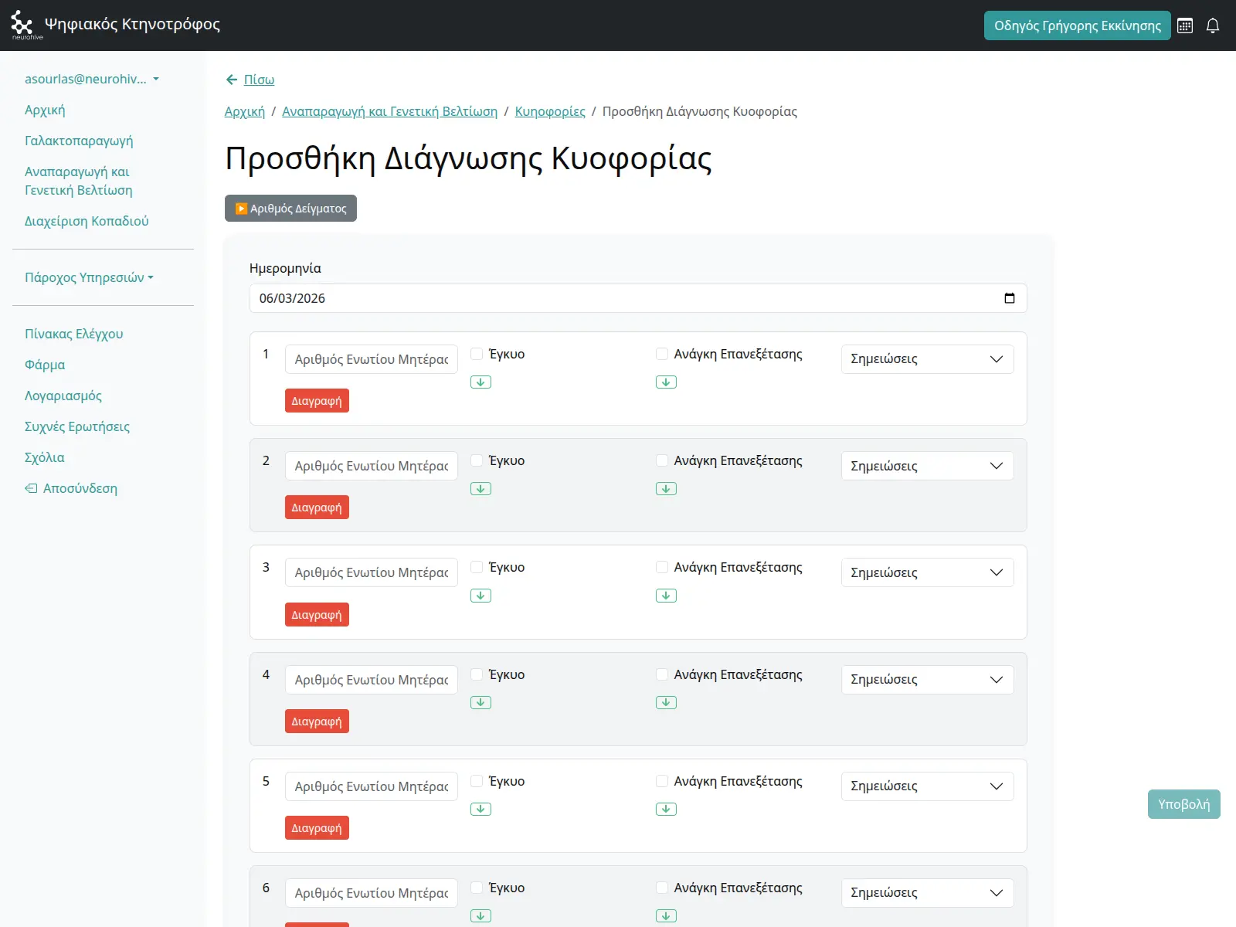Viewport: 1236px width, 927px height.
Task: Go to Γαλακτοπαραγωγή in the sidebar
Action: 79,141
